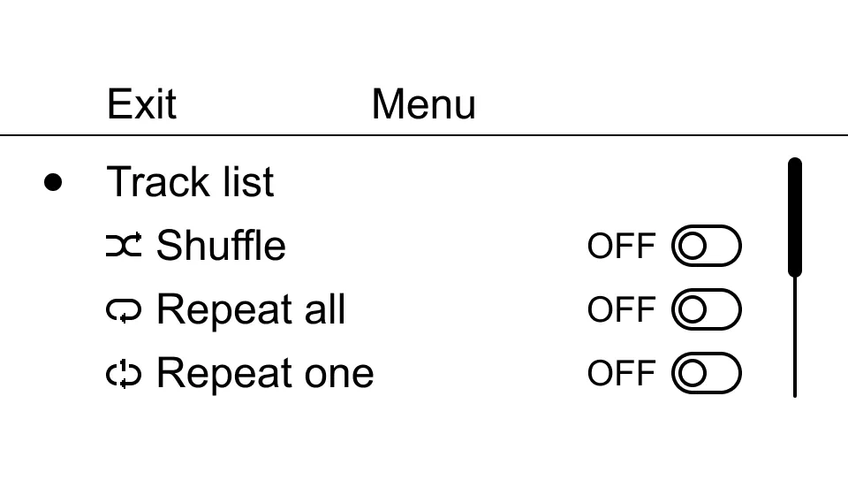Click the Menu header title
Viewport: 848px width, 495px height.
point(423,104)
